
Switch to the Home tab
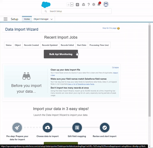[27, 19]
